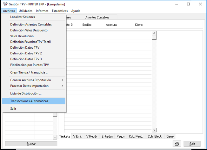Click scroll down arrow of left sessions grid
Viewport: 207px width, 150px height.
tap(55, 137)
